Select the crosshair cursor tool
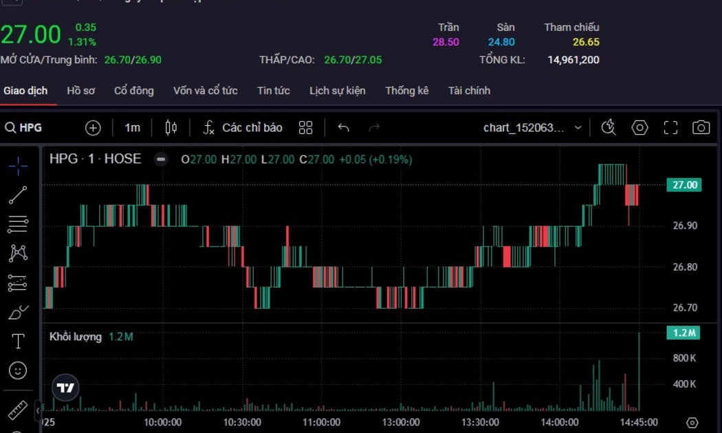The width and height of the screenshot is (722, 433). click(18, 166)
